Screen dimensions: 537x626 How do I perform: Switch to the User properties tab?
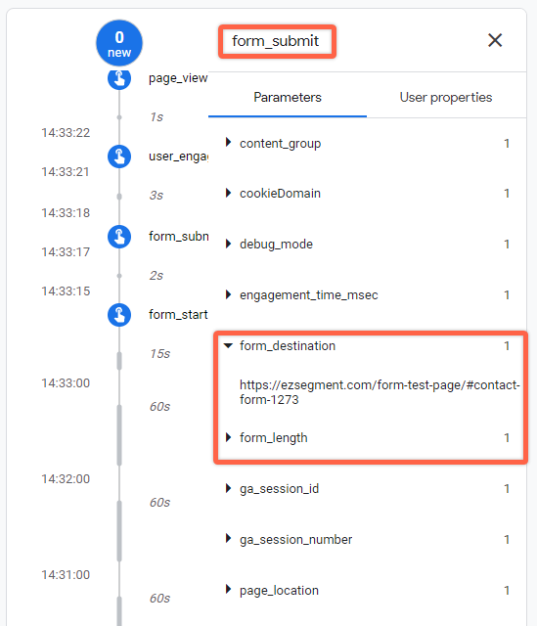click(446, 98)
